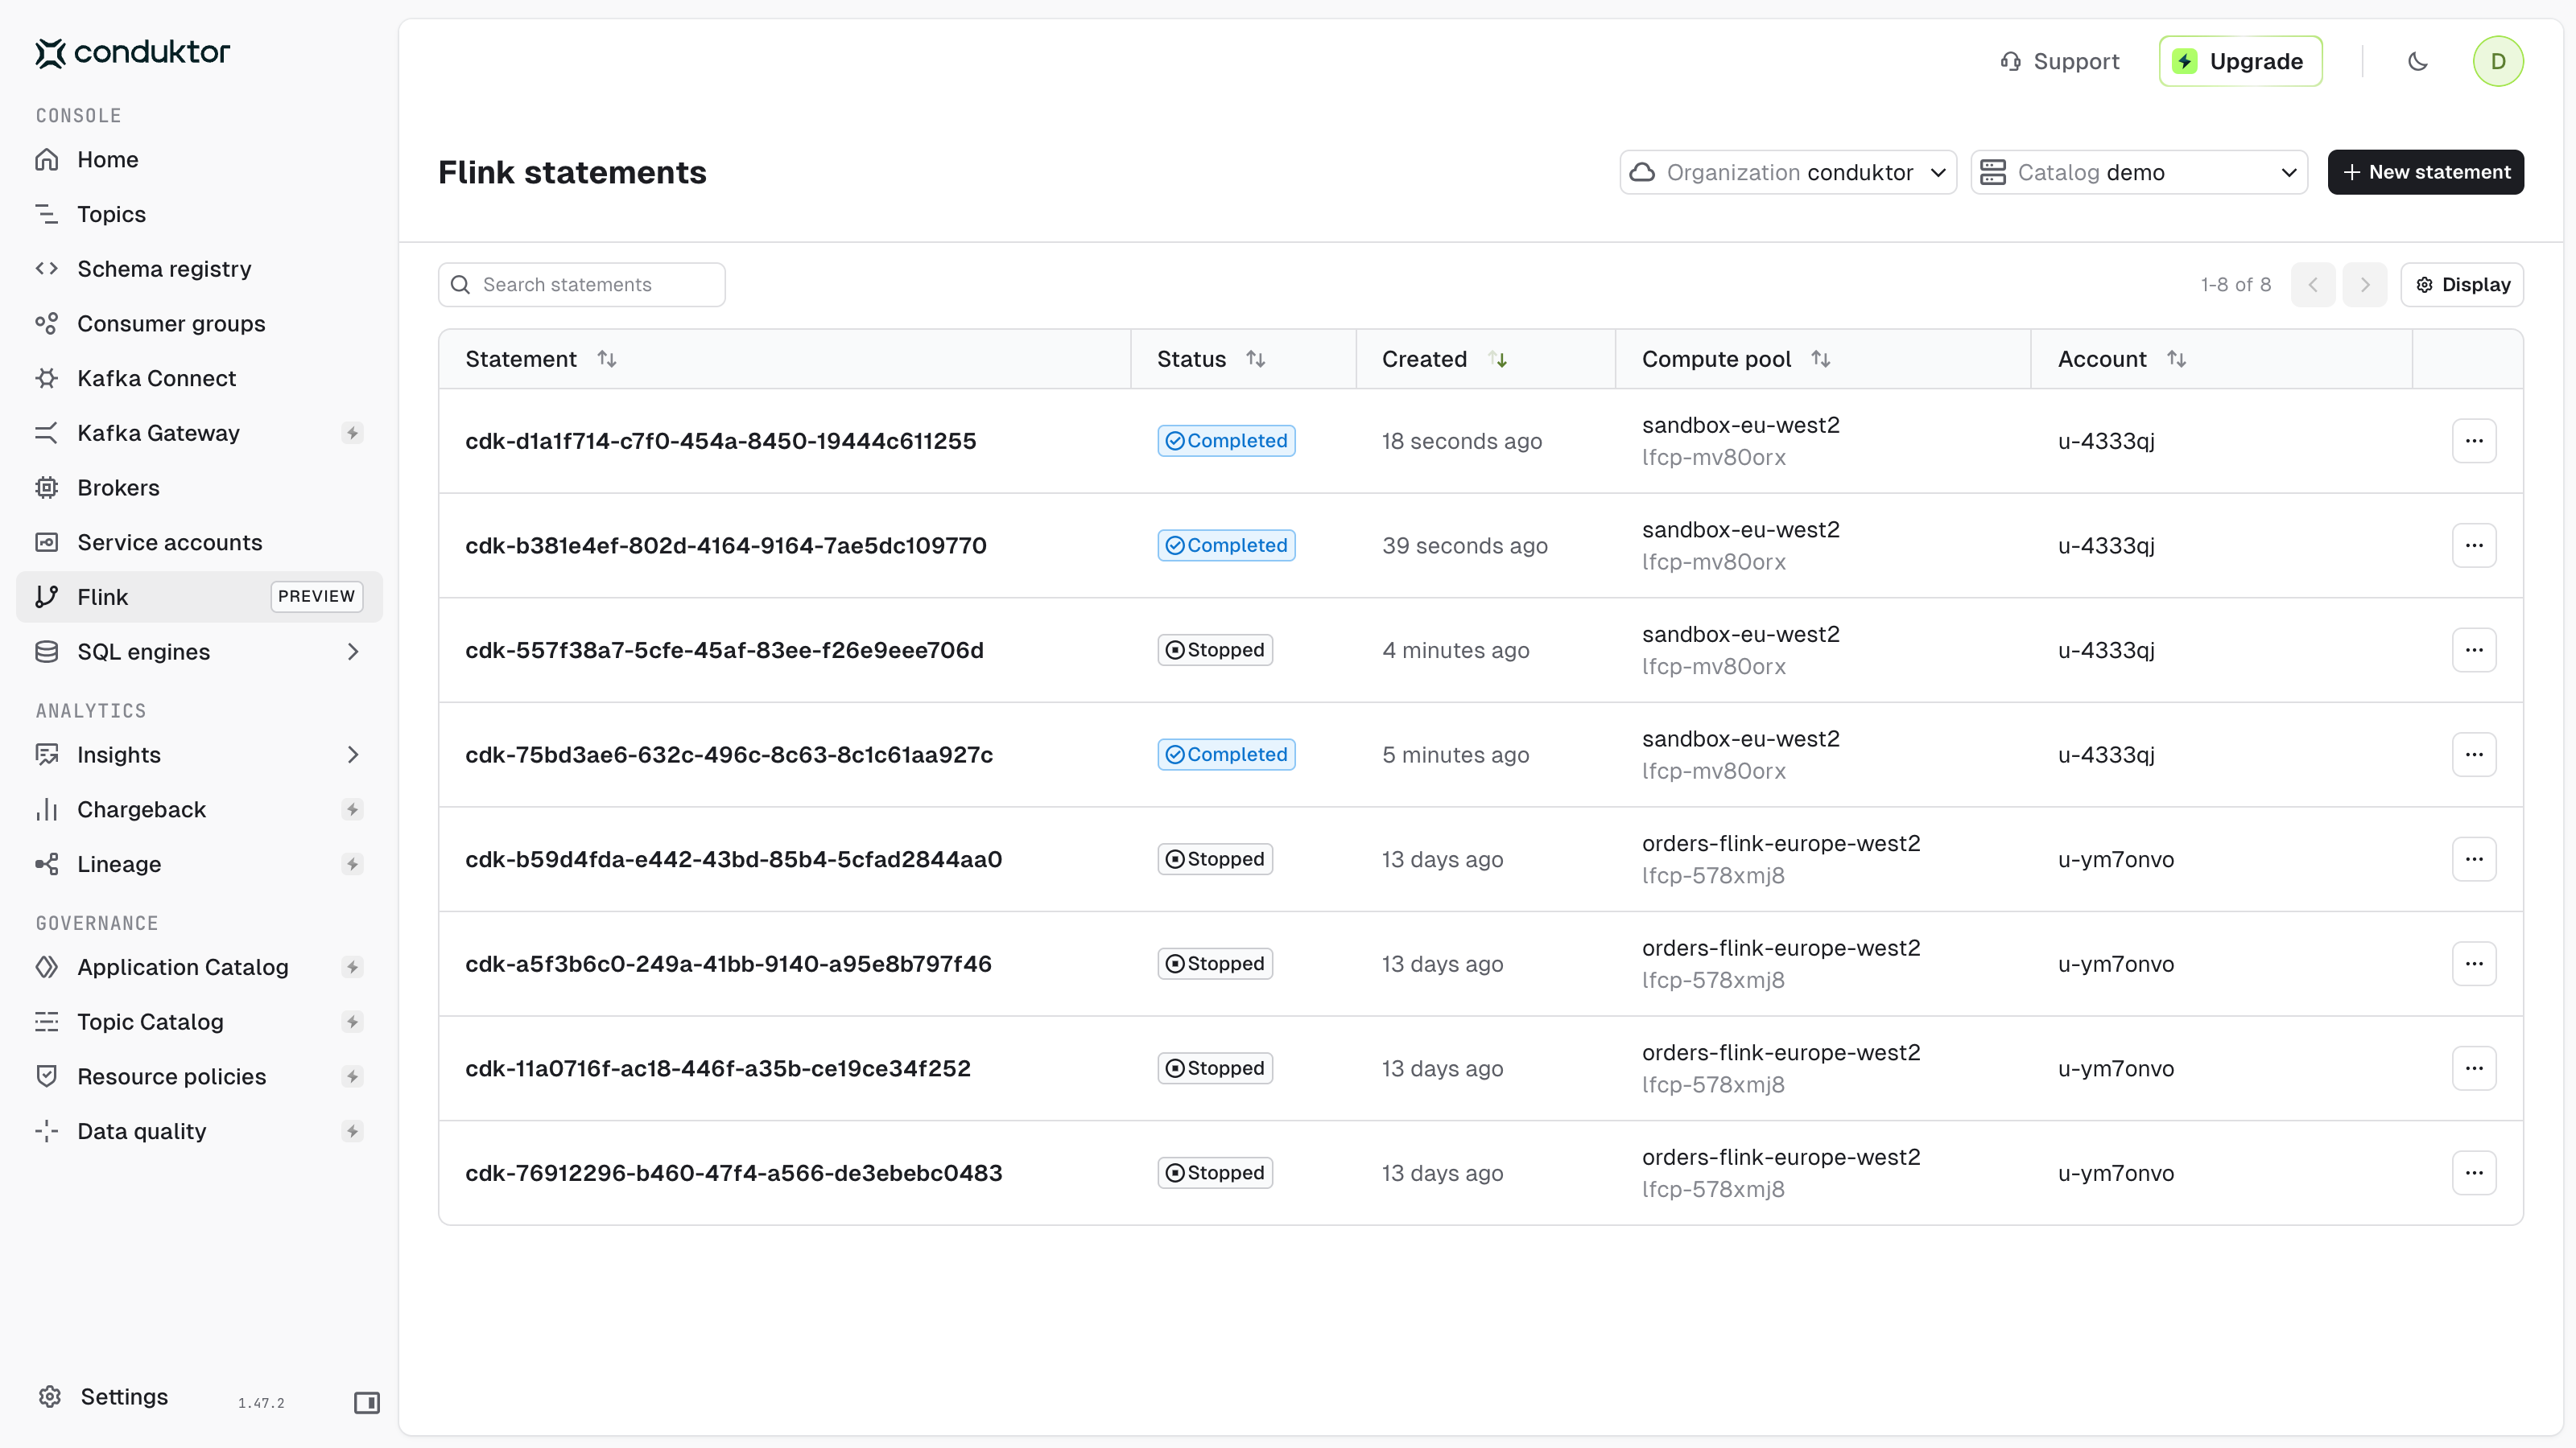Open Organization conduktor dropdown
Viewport: 2576px width, 1448px height.
pos(1788,172)
